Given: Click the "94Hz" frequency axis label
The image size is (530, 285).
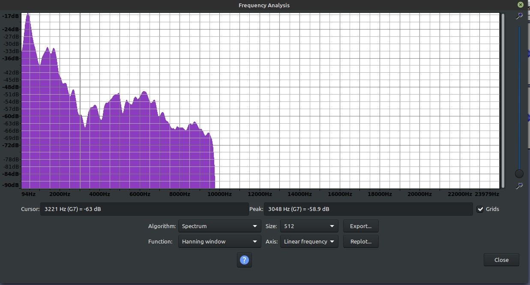Looking at the screenshot, I should [28, 194].
